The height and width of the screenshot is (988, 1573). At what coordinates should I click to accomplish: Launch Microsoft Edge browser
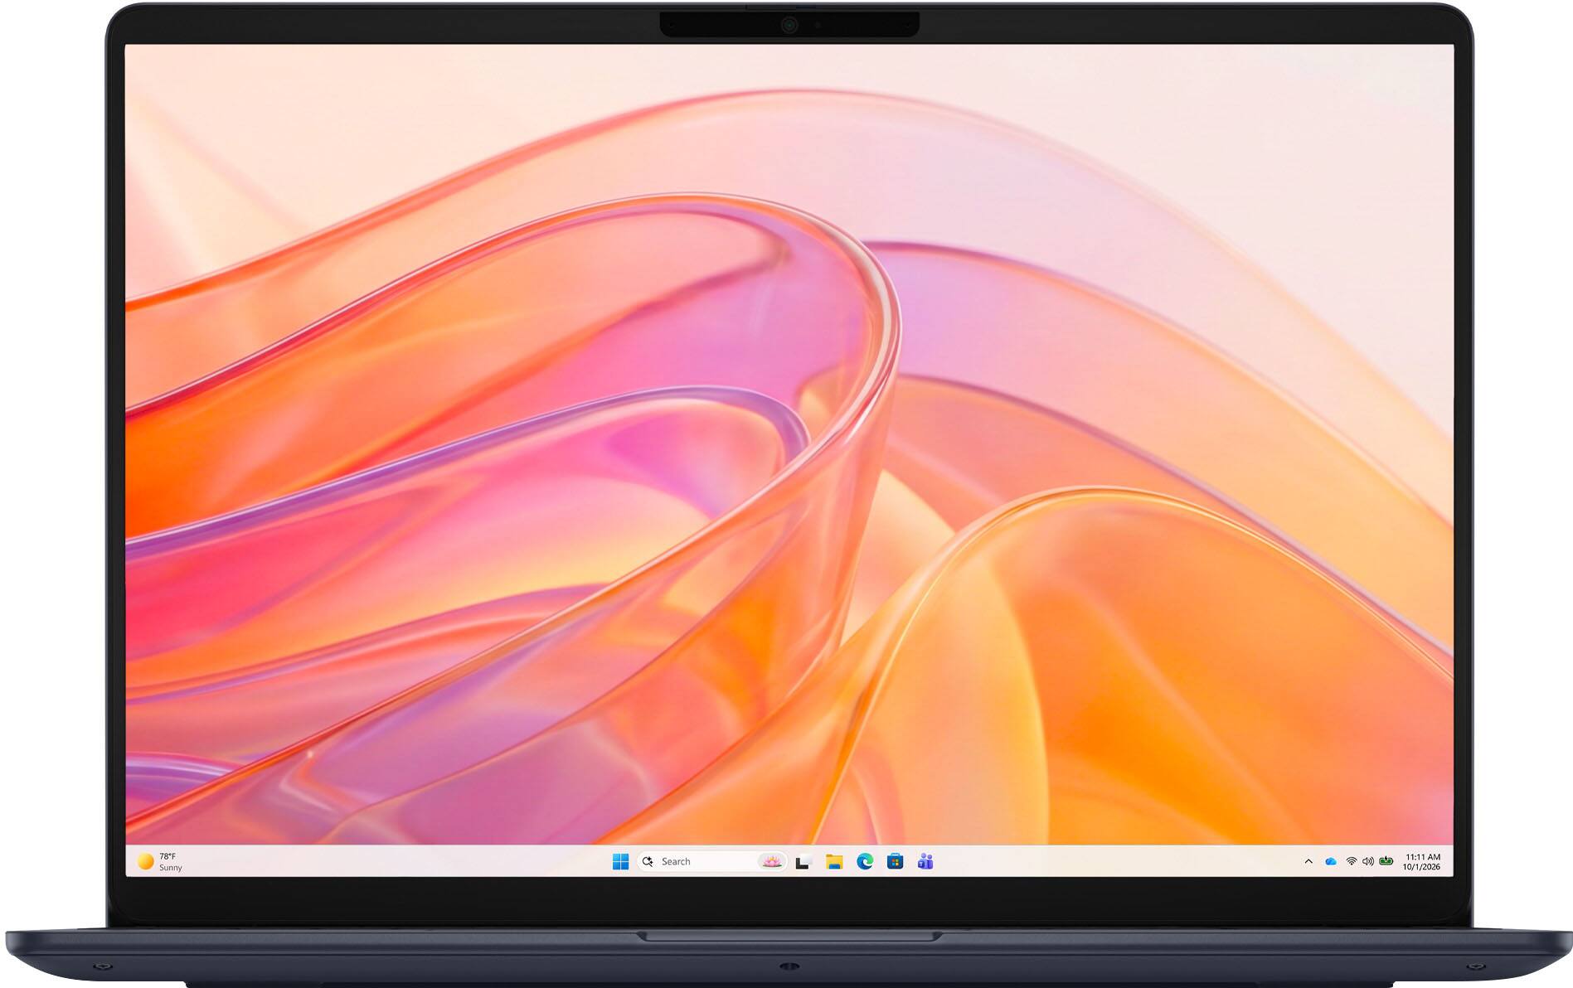(865, 862)
